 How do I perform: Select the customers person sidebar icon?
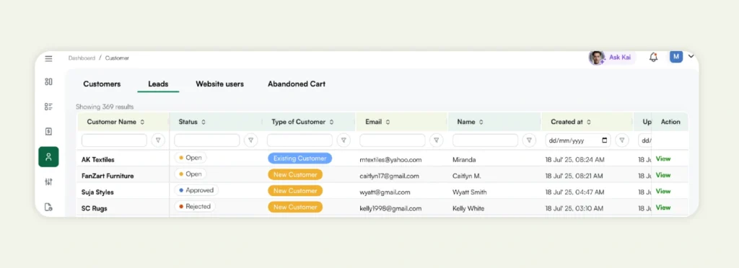[x=48, y=156]
